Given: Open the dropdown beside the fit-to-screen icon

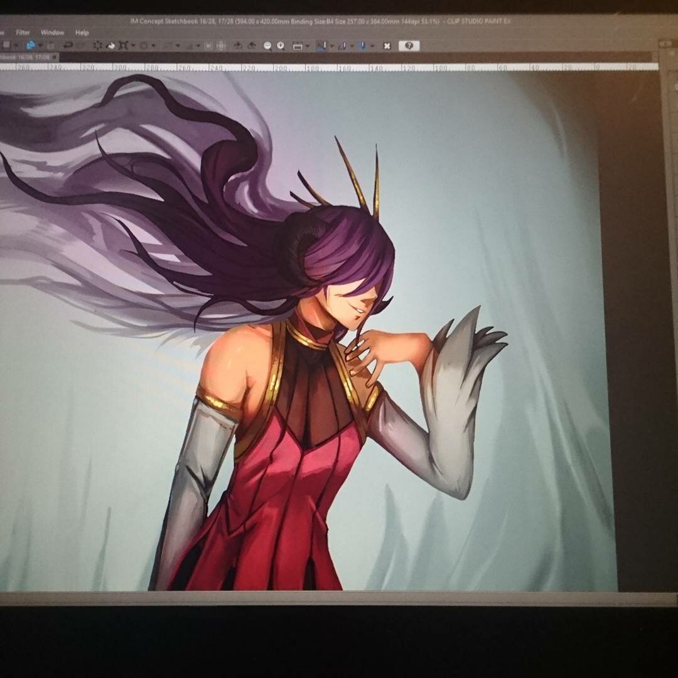Looking at the screenshot, I should 308,46.
